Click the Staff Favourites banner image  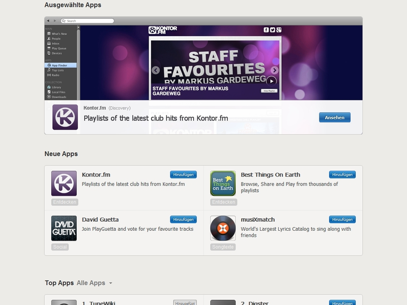tap(215, 70)
